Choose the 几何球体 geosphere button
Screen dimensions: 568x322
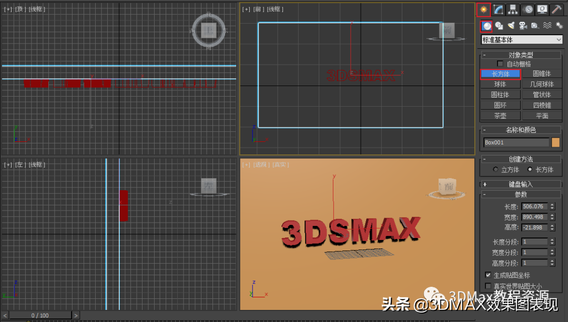(x=542, y=84)
